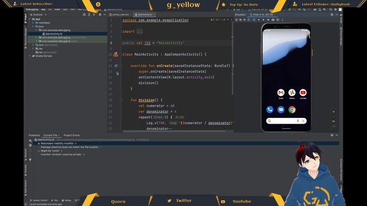Select the "Might be 'const'" problem row

pyautogui.click(x=50, y=151)
